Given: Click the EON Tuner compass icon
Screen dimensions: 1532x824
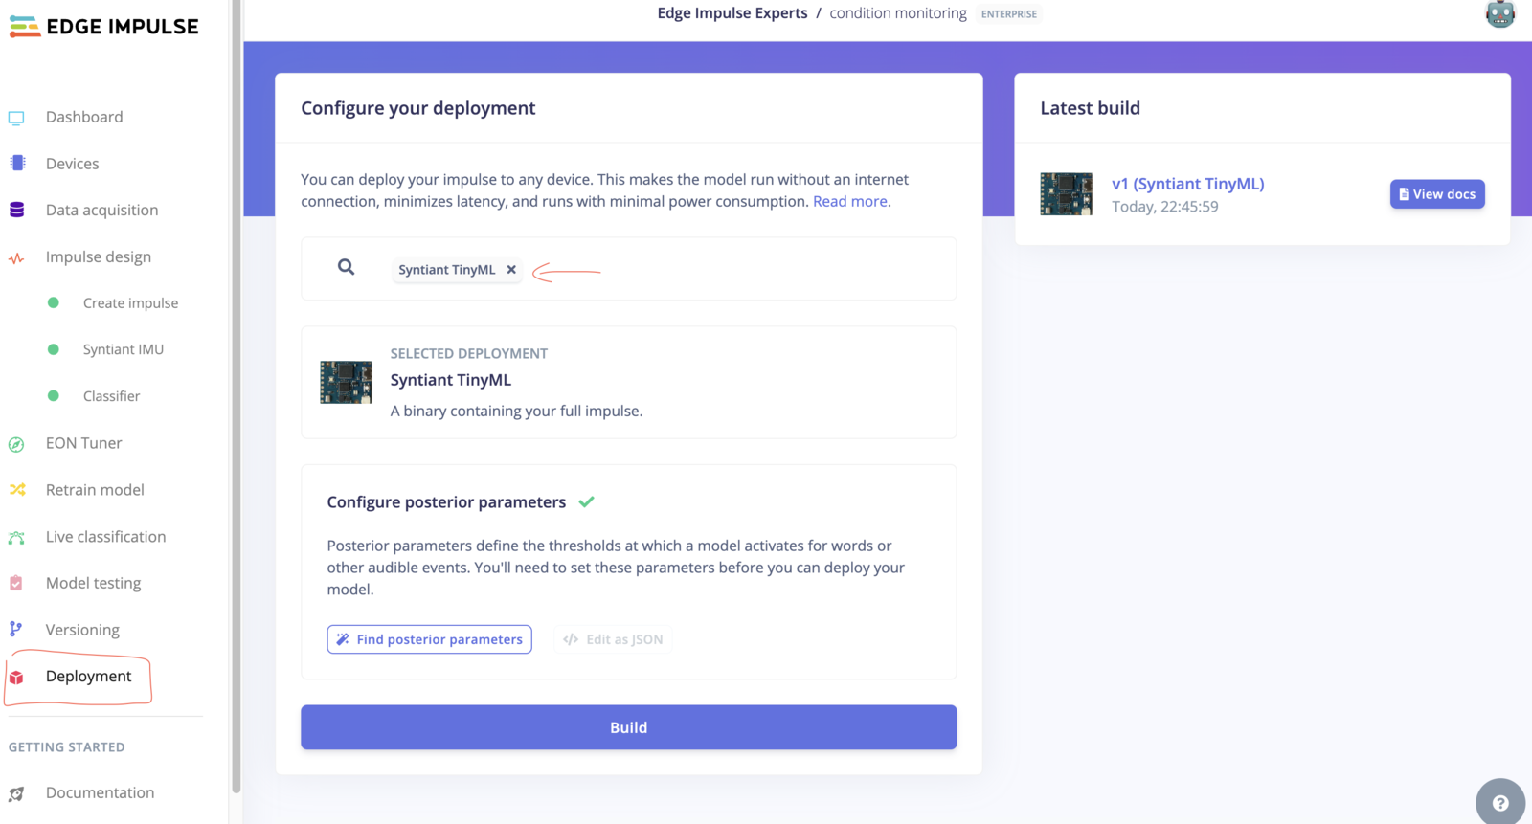Looking at the screenshot, I should 16,444.
